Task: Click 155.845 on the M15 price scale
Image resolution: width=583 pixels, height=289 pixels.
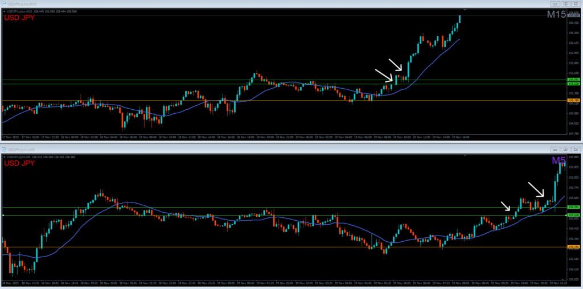Action: click(x=573, y=63)
